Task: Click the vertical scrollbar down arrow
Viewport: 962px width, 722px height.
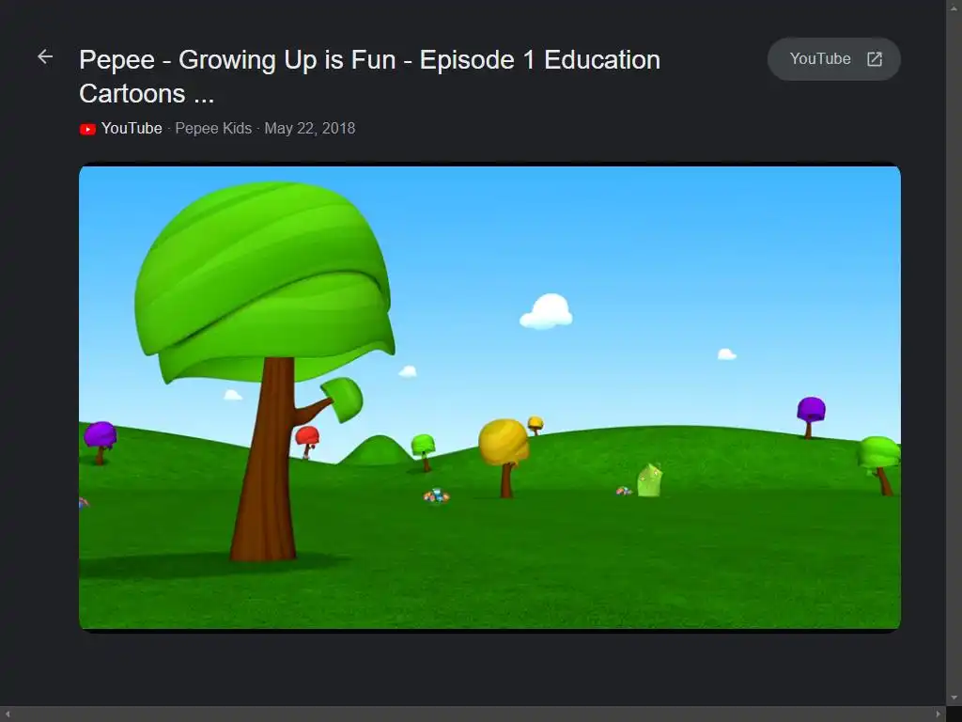Action: (954, 698)
